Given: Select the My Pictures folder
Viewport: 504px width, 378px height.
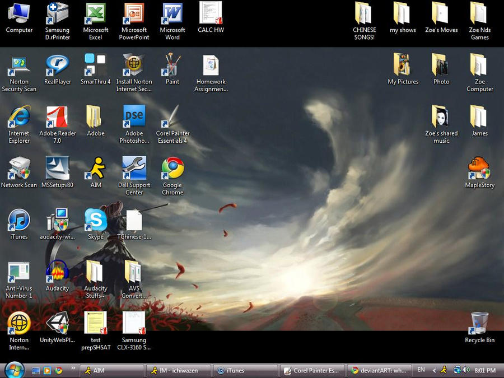Looking at the screenshot, I should tap(403, 70).
